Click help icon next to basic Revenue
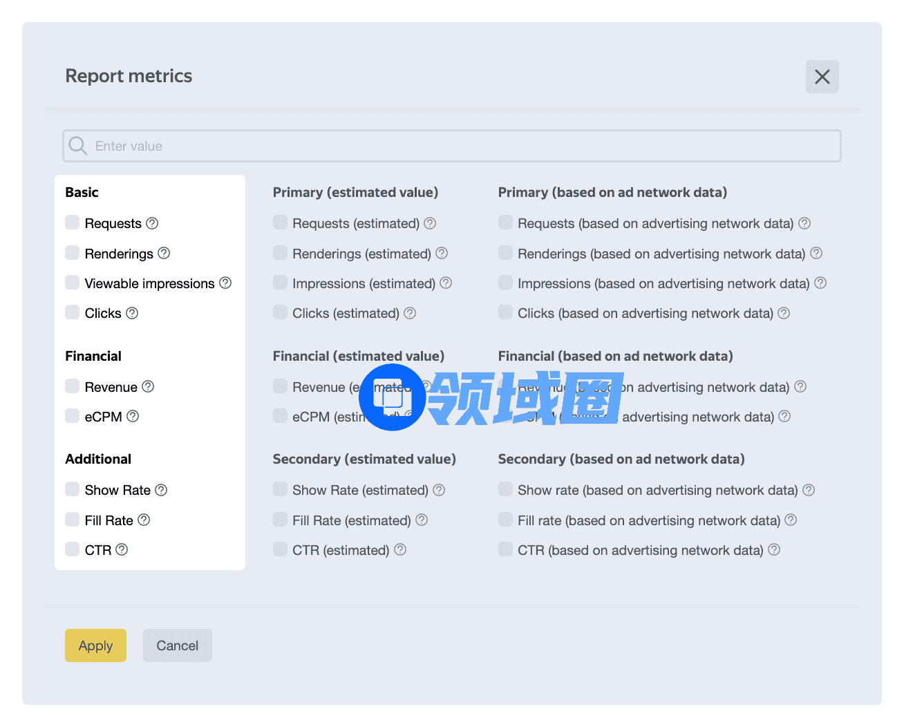 148,387
